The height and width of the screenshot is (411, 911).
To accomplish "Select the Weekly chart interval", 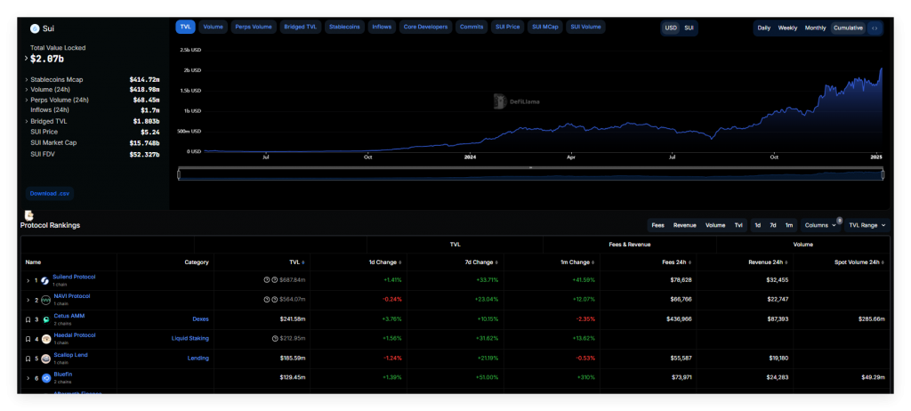I will tap(787, 28).
